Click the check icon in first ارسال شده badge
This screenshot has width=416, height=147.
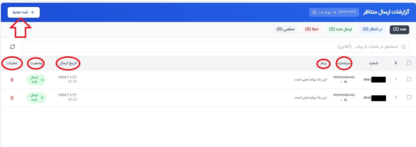pyautogui.click(x=42, y=80)
